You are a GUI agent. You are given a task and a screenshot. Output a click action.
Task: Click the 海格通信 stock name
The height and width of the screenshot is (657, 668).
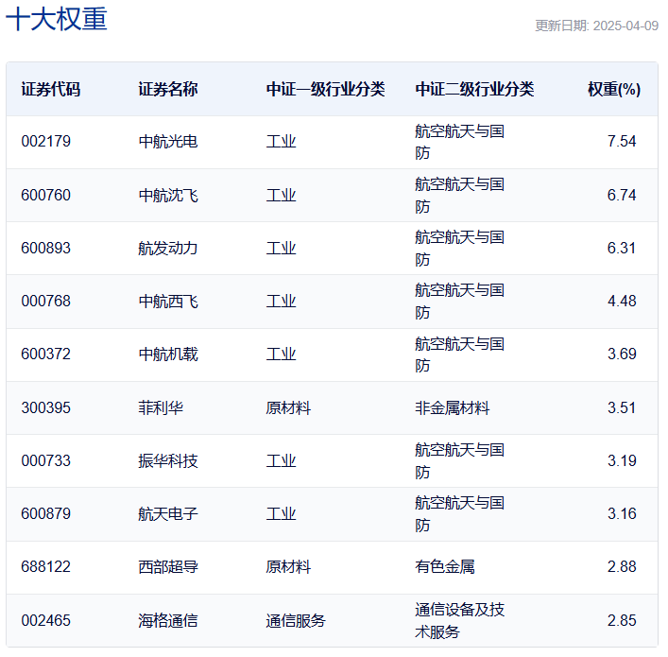[x=168, y=621]
